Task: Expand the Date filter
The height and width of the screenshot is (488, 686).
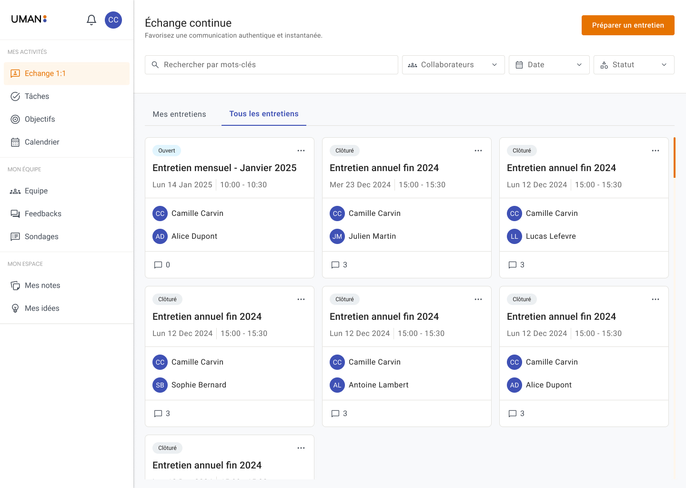Action: (549, 64)
